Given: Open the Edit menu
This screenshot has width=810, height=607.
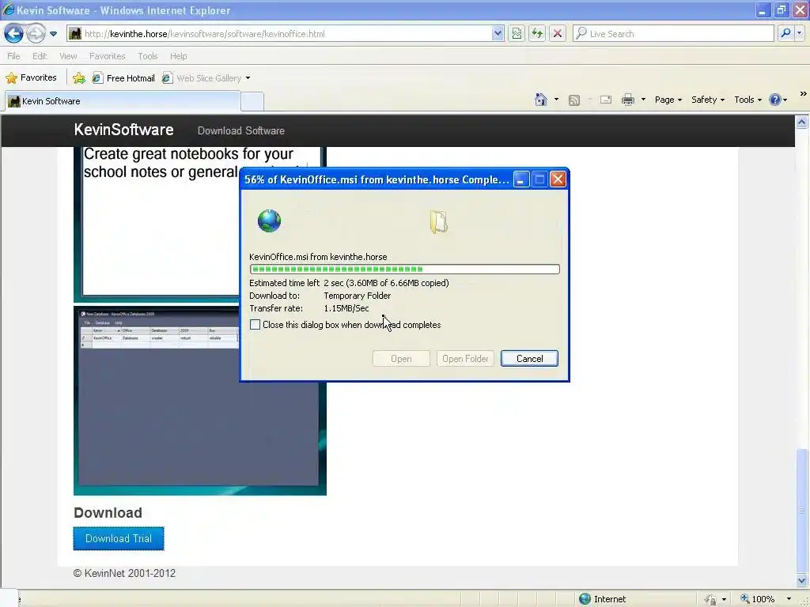Looking at the screenshot, I should tap(40, 56).
